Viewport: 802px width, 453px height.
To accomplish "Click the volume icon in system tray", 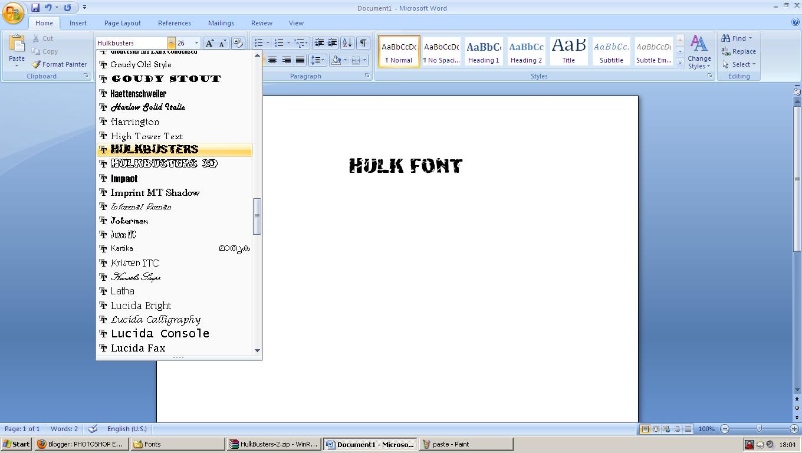I will pos(770,444).
